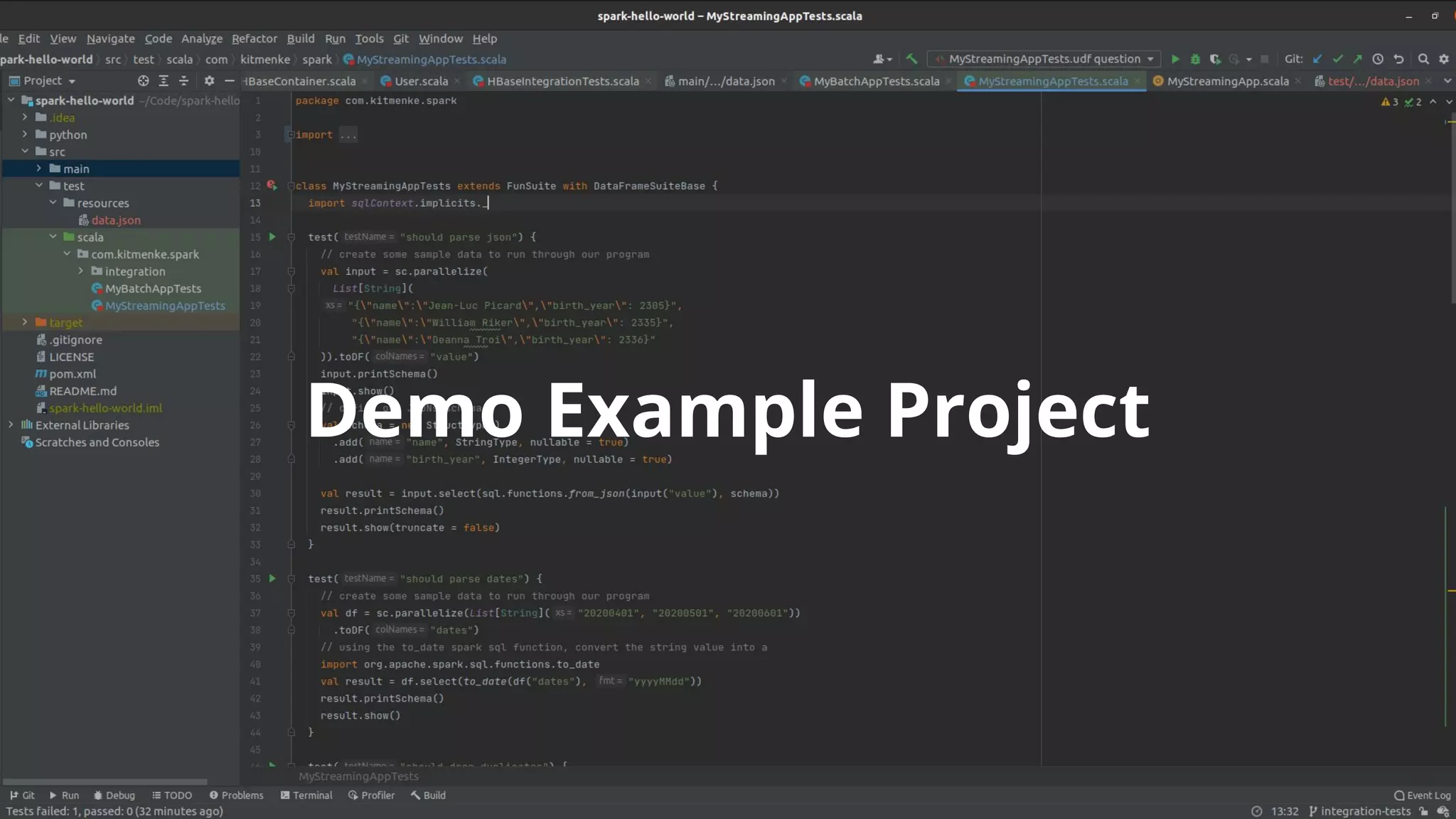Toggle the Terminal tool window
Viewport: 1456px width, 819px height.
[306, 796]
